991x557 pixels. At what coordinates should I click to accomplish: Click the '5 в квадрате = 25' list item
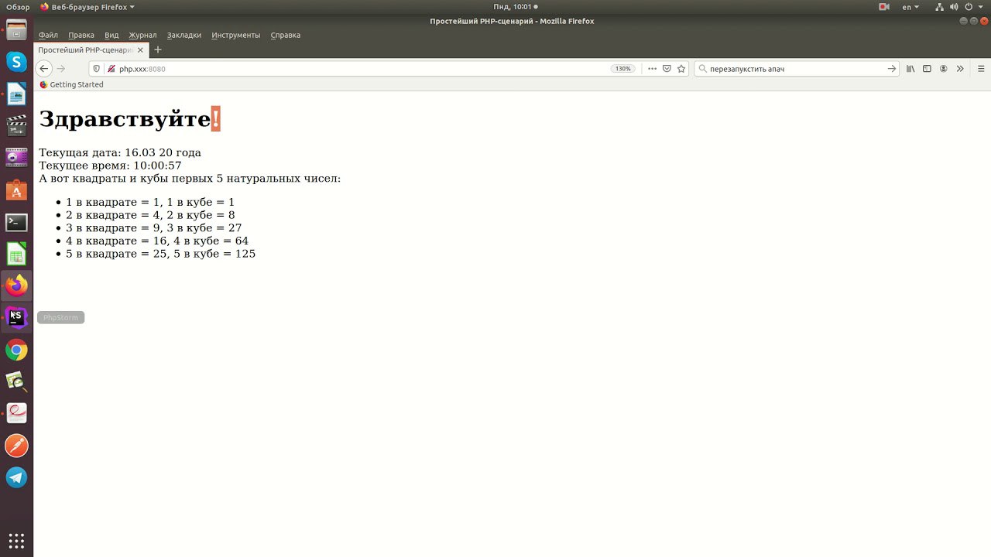point(160,254)
